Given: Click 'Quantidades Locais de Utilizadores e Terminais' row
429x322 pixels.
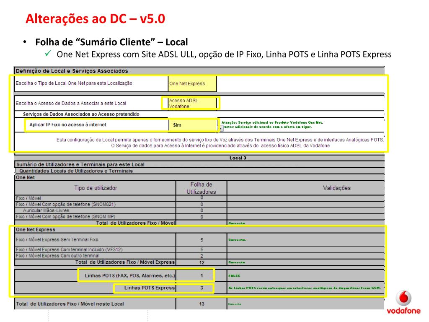Looking at the screenshot, I should [x=76, y=171].
